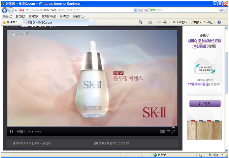
Task: Click the 즐겨찾기 favorites star button
Action: pyautogui.click(x=10, y=22)
